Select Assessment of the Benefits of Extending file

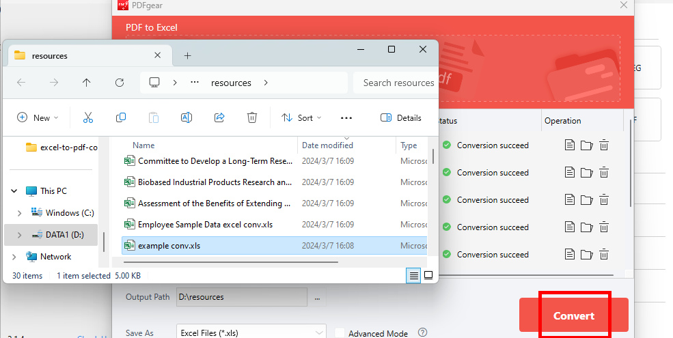[275, 203]
